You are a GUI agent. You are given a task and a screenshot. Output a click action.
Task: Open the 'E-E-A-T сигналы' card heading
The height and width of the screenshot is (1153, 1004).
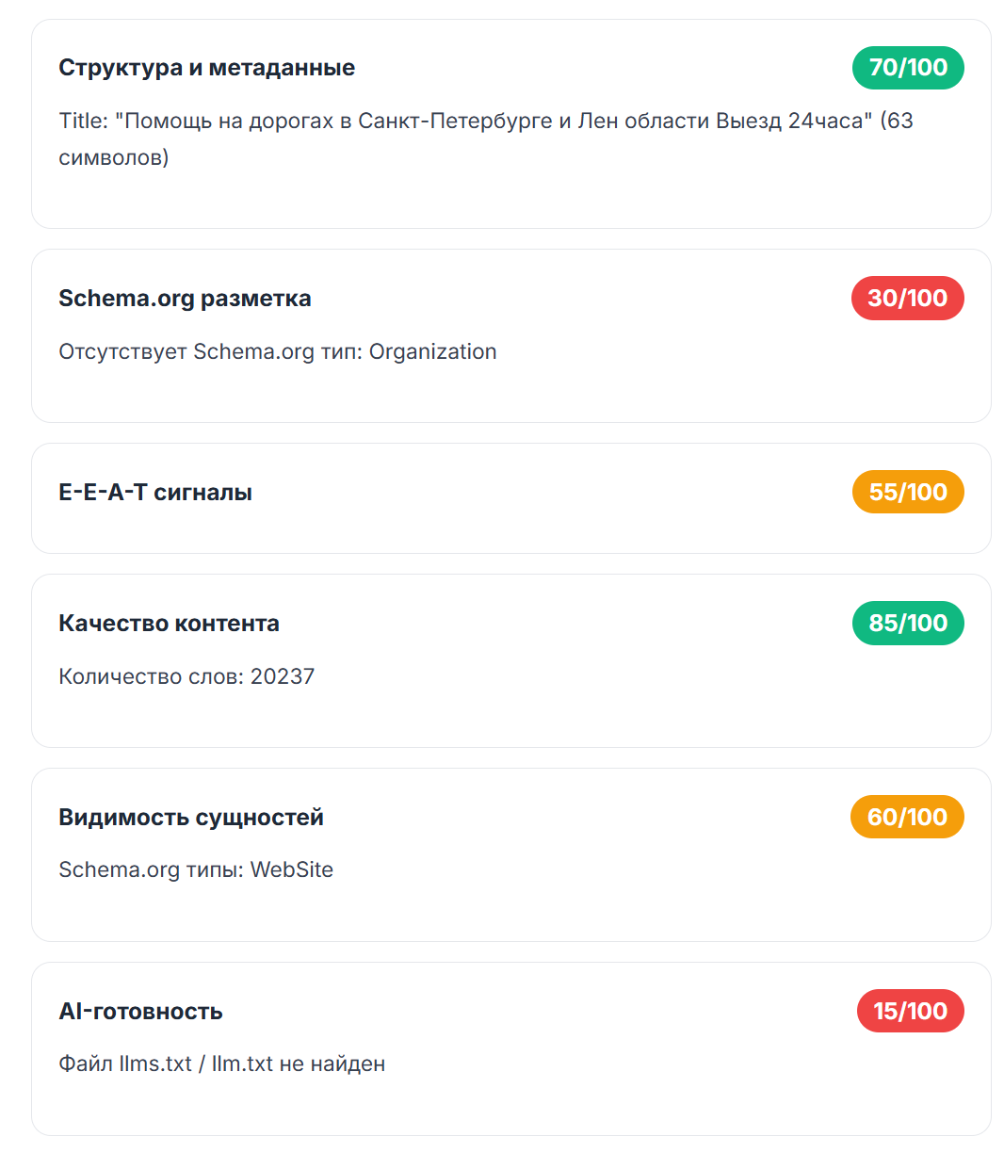[155, 493]
